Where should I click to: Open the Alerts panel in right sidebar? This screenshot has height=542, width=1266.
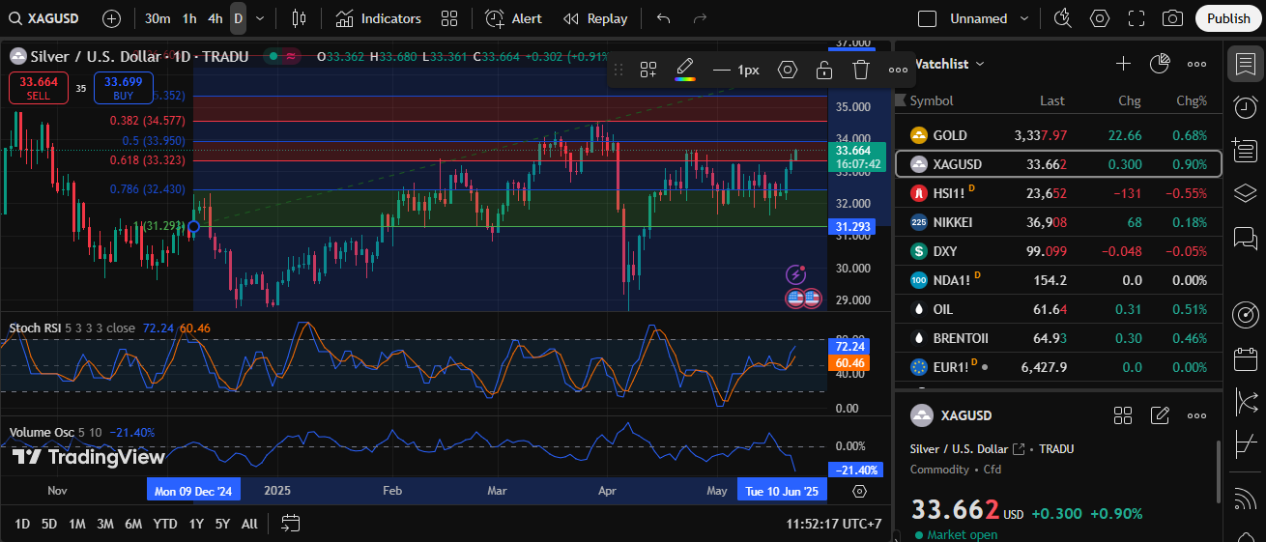coord(1246,107)
